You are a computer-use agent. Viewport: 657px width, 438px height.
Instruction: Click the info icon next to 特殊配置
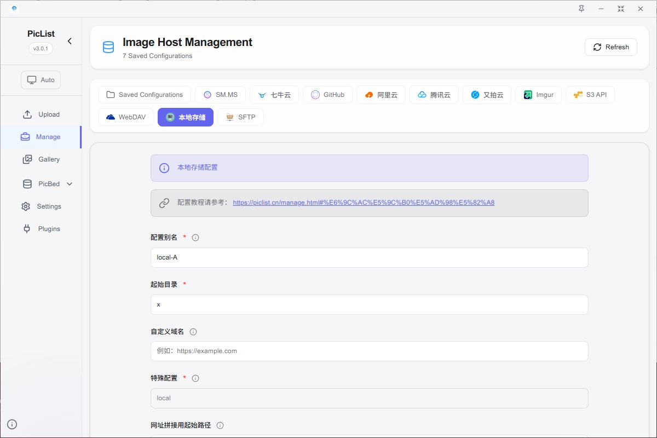[x=195, y=378]
